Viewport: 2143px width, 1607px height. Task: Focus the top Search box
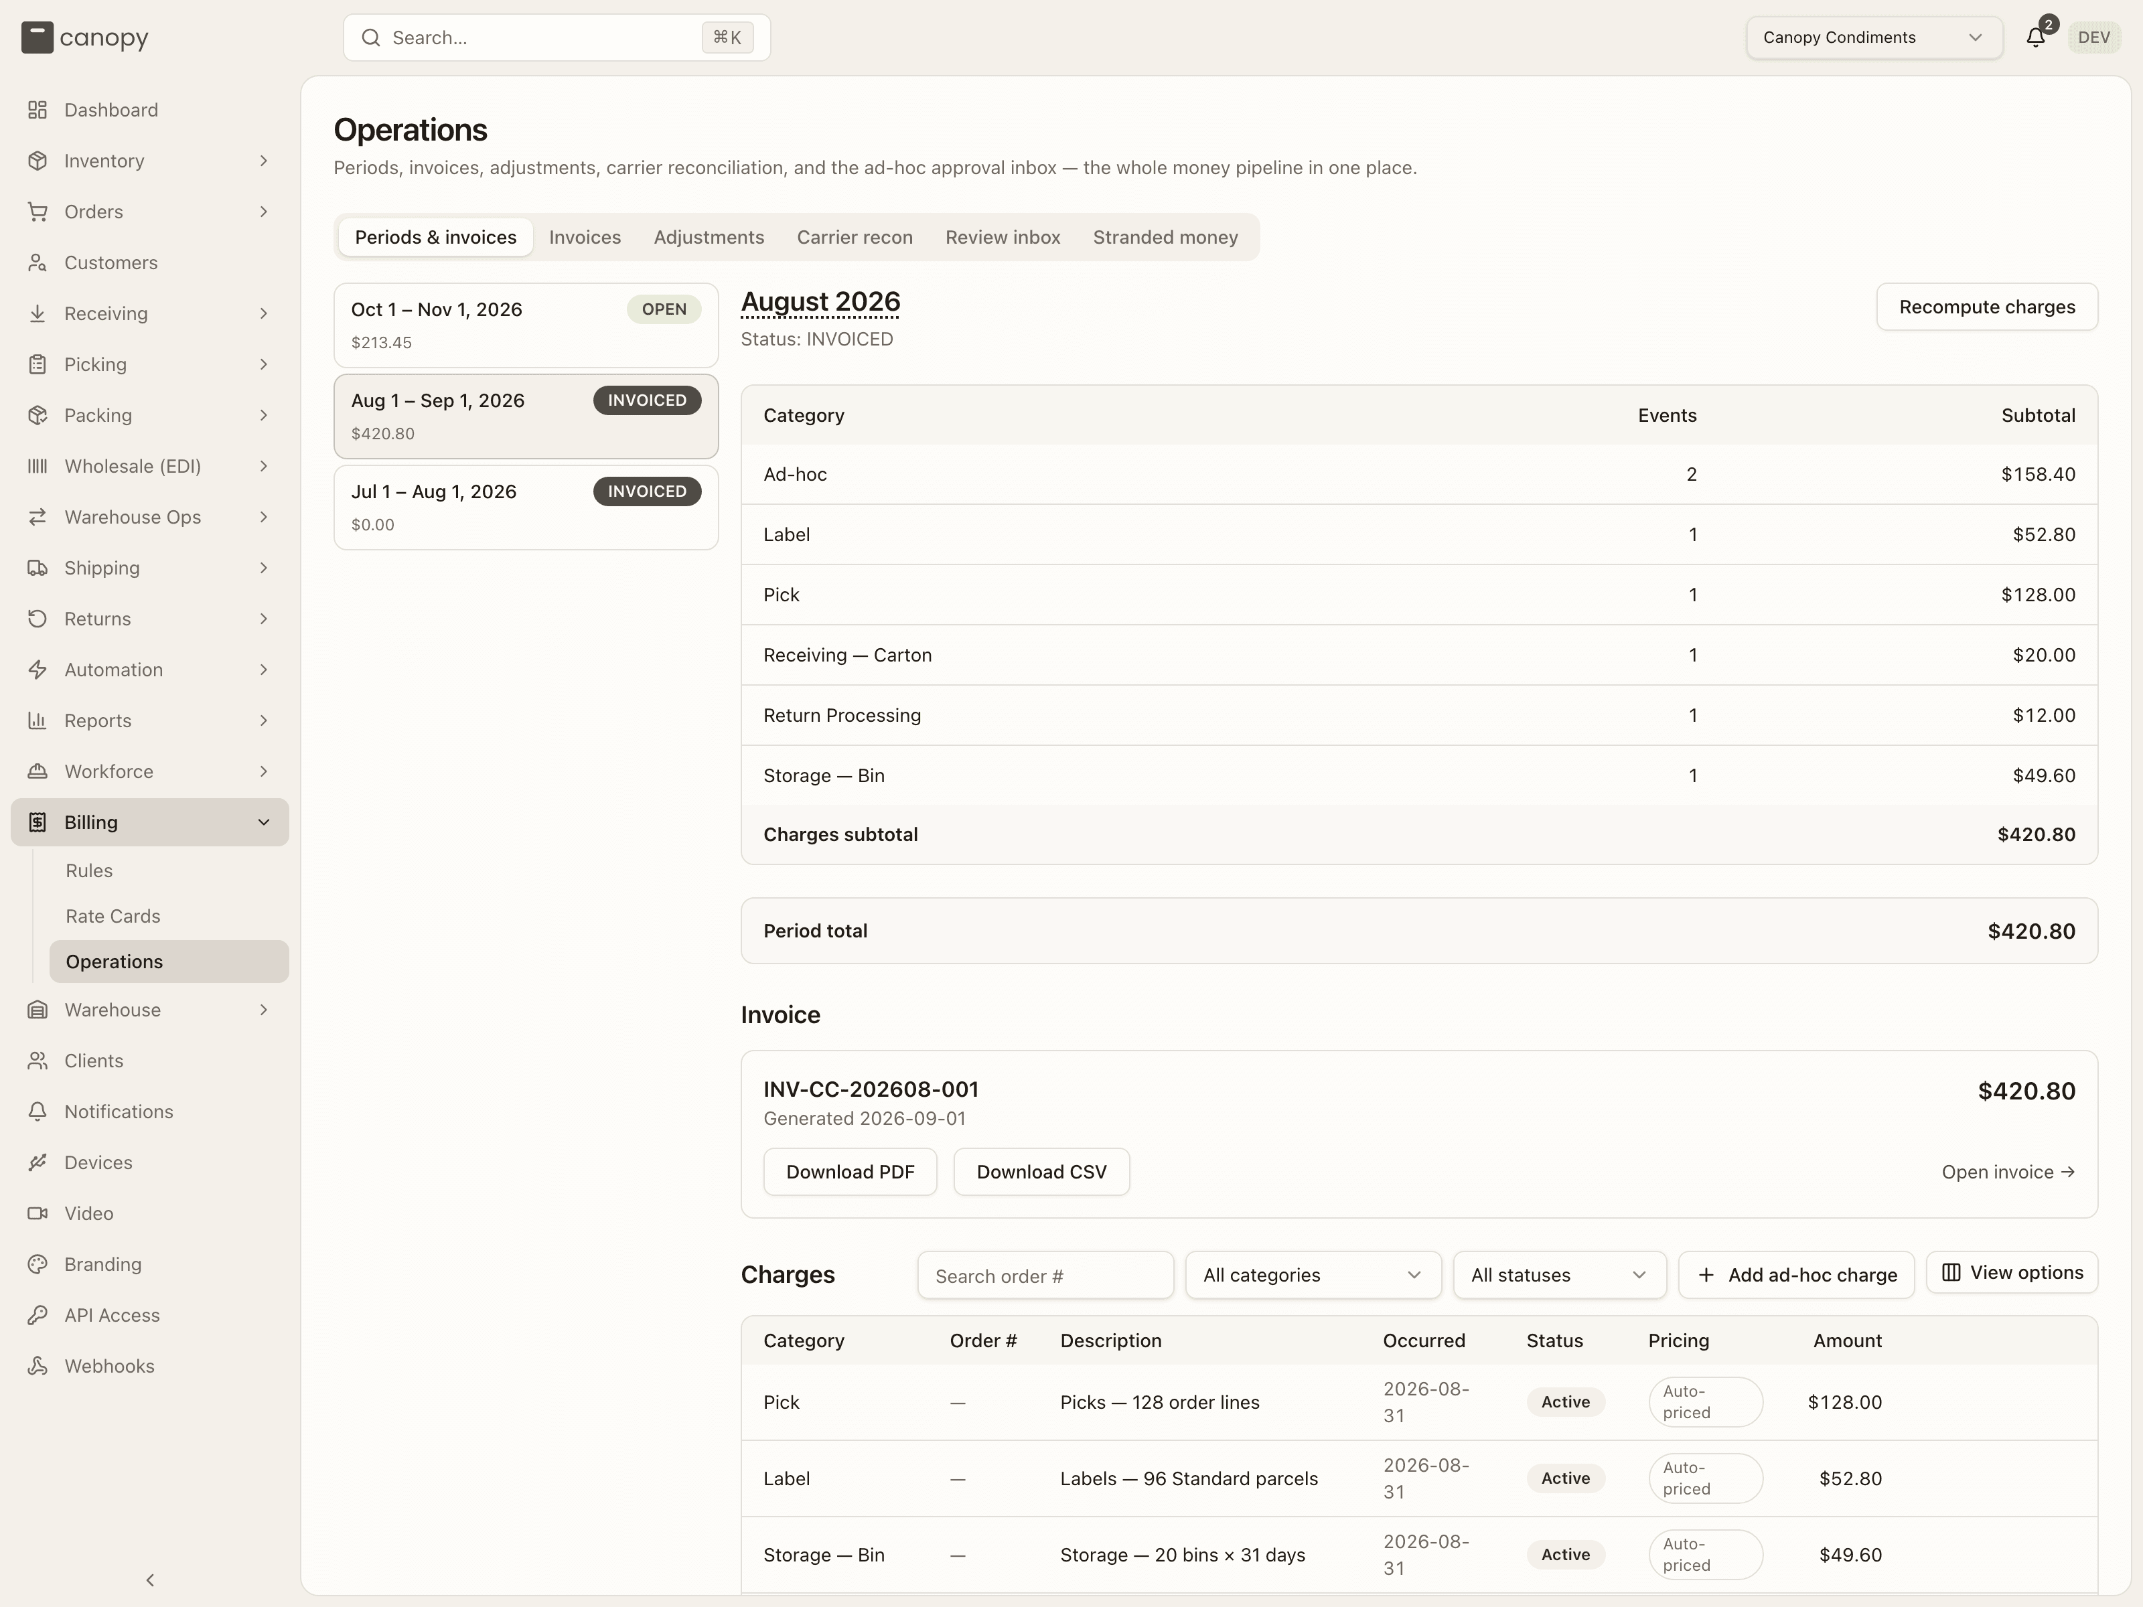pyautogui.click(x=557, y=37)
